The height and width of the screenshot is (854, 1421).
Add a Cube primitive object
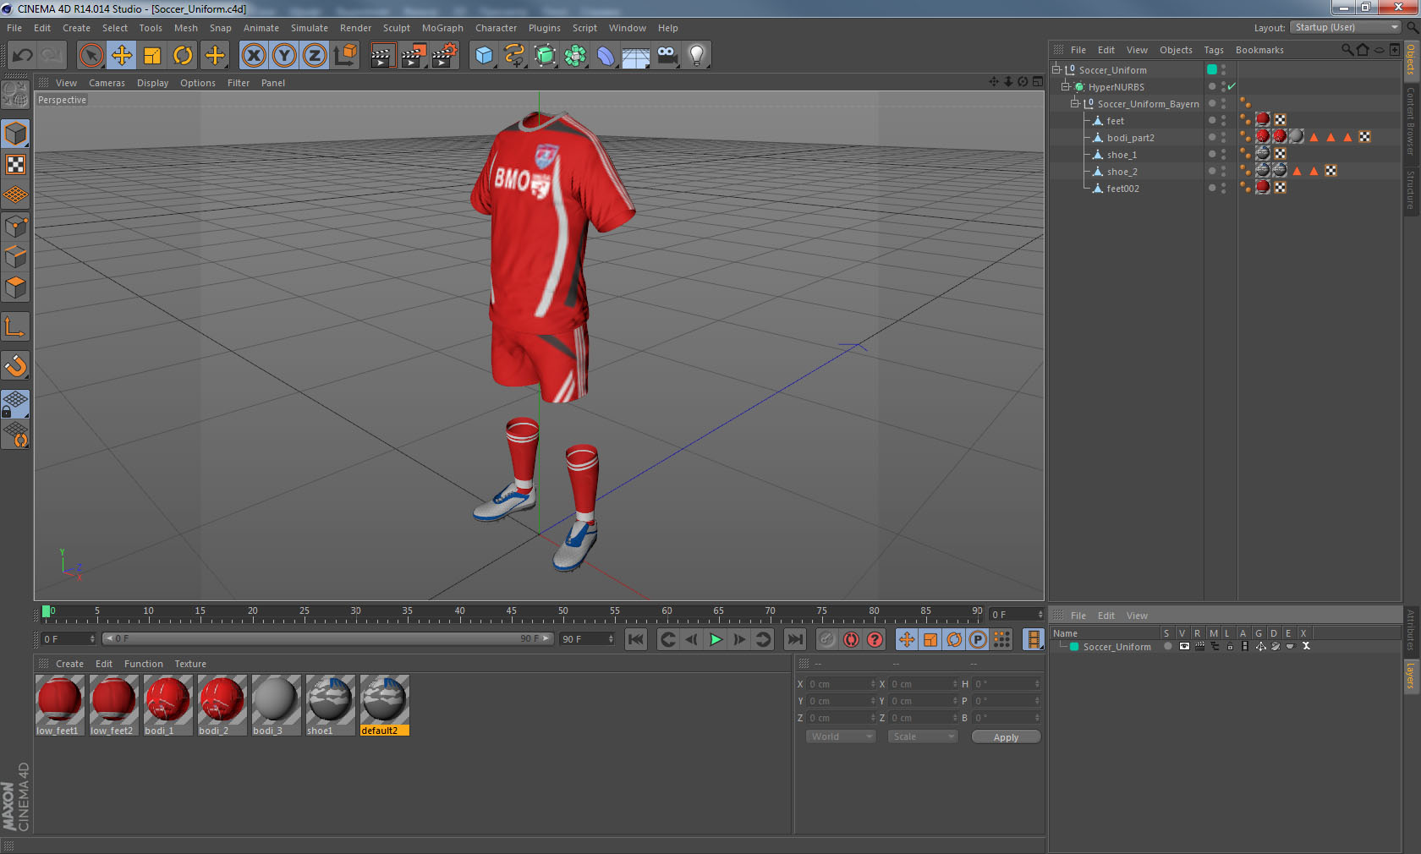(x=484, y=56)
